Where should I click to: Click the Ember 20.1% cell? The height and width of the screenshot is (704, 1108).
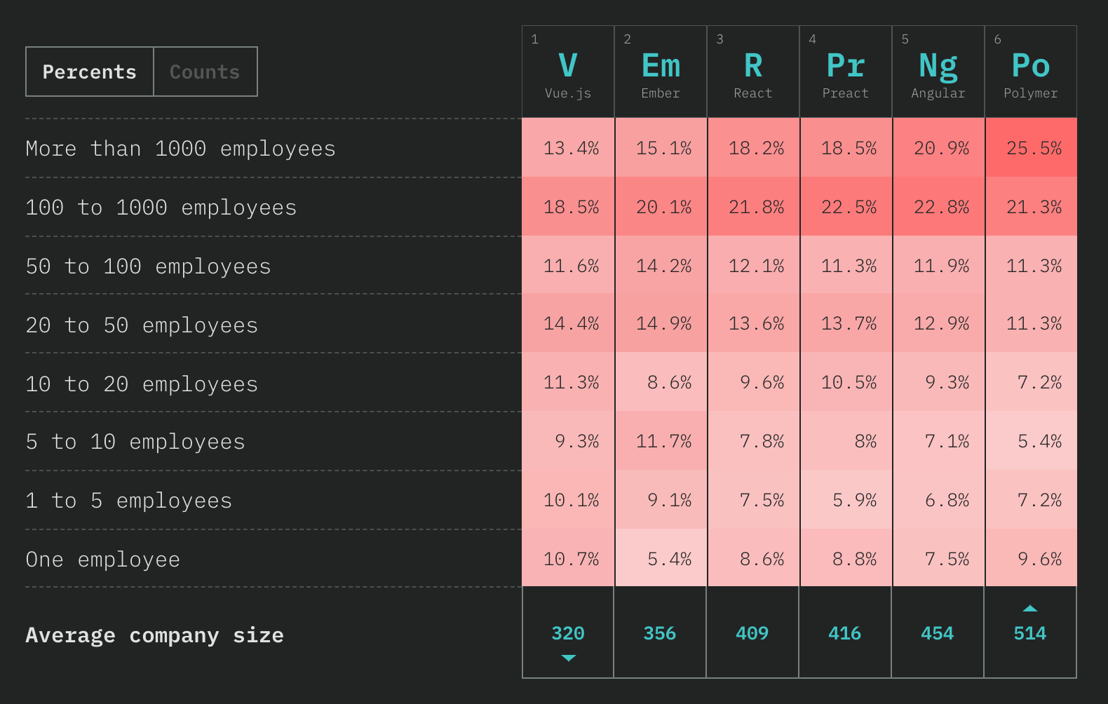tap(661, 207)
